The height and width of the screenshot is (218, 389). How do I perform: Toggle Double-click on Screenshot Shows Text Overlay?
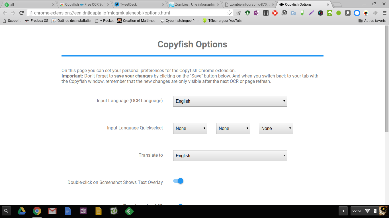[x=178, y=181]
